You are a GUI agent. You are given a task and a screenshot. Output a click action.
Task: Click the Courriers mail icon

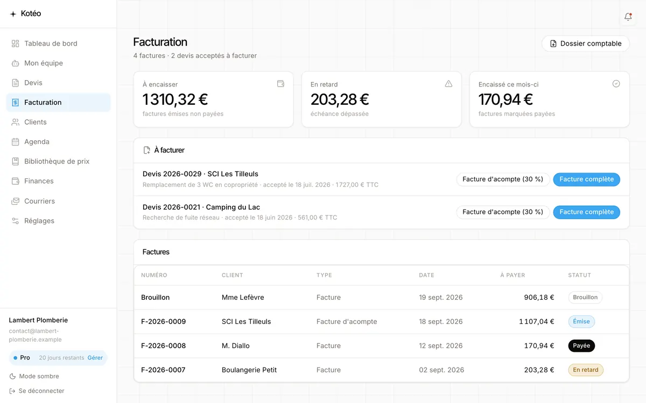[15, 201]
